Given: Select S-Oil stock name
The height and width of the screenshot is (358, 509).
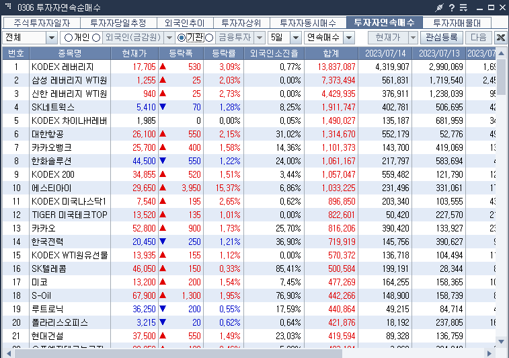Looking at the screenshot, I should pyautogui.click(x=41, y=295).
